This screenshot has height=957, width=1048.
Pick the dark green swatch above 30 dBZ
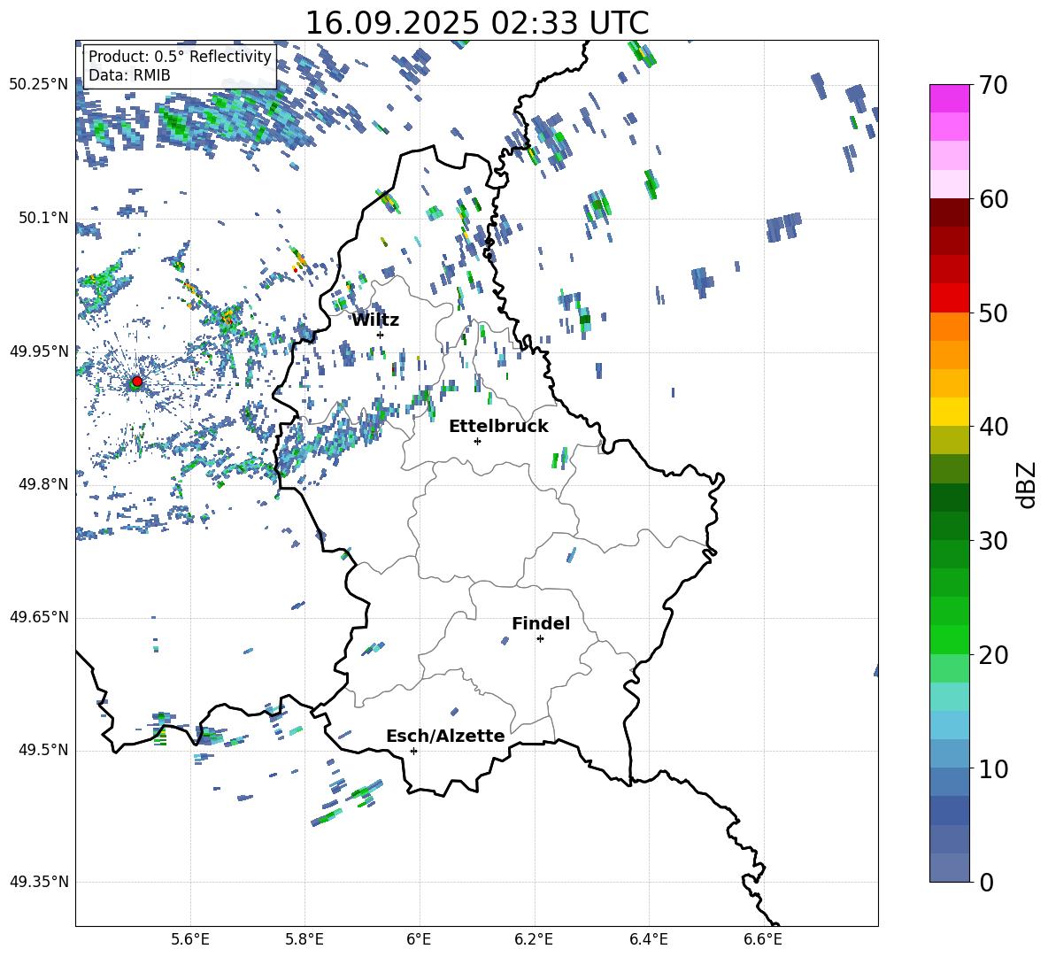click(949, 526)
